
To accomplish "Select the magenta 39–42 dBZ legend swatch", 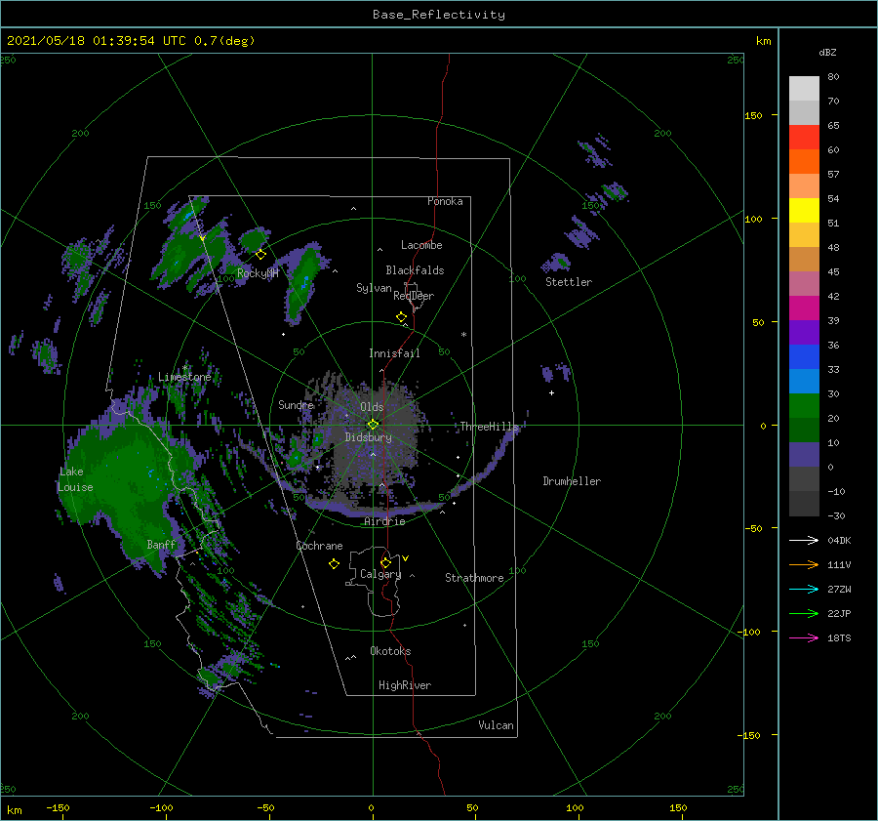I will coord(804,308).
